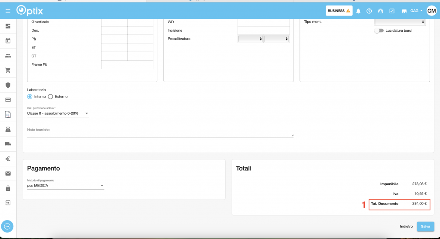This screenshot has width=440, height=239.
Task: Open the customers people icon in sidebar
Action: coord(8,55)
